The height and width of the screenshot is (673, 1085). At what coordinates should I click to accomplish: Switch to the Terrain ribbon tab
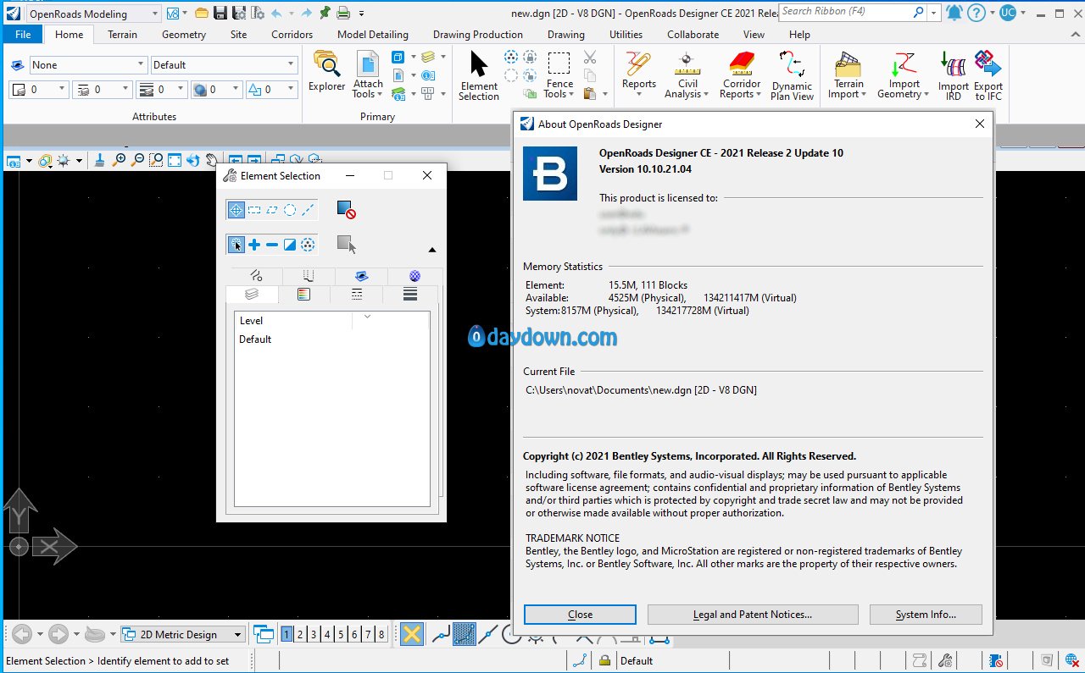pyautogui.click(x=123, y=35)
